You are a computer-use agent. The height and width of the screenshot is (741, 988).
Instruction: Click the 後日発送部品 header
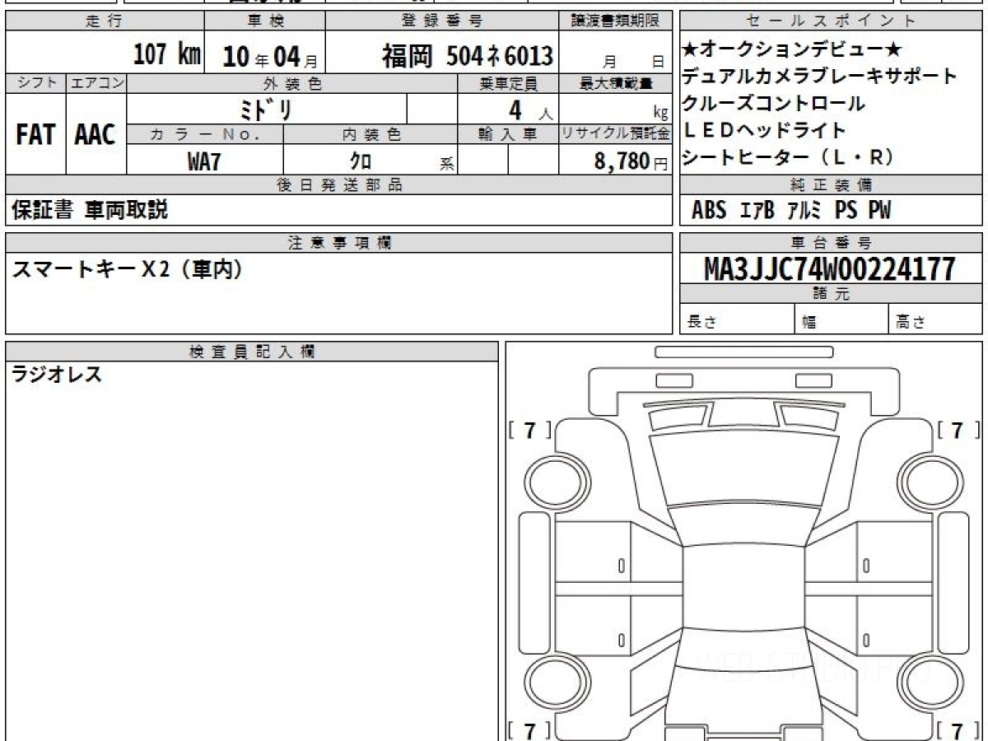point(339,185)
